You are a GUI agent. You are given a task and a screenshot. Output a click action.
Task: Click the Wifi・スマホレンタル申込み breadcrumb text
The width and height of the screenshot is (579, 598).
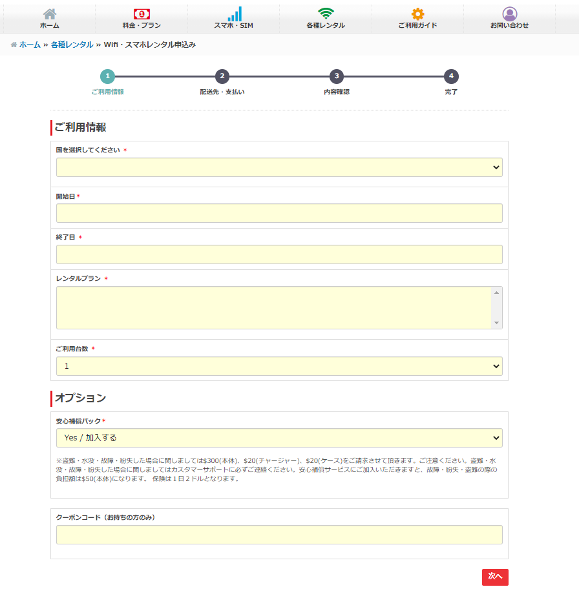150,45
